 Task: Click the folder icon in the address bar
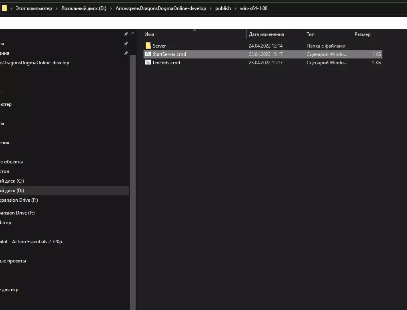click(4, 8)
